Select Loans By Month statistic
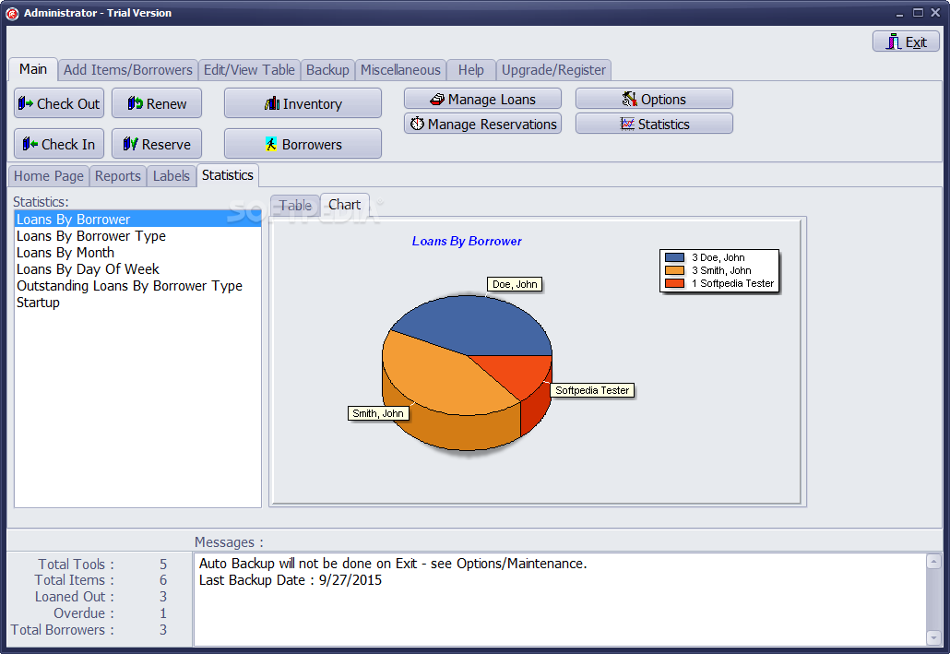 click(137, 252)
